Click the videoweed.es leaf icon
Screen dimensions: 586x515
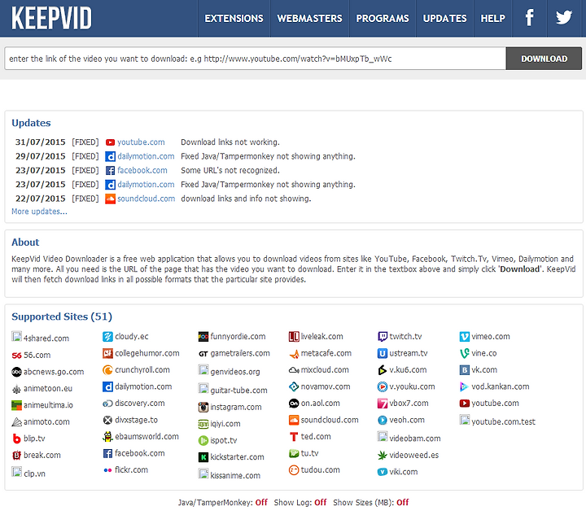[383, 456]
